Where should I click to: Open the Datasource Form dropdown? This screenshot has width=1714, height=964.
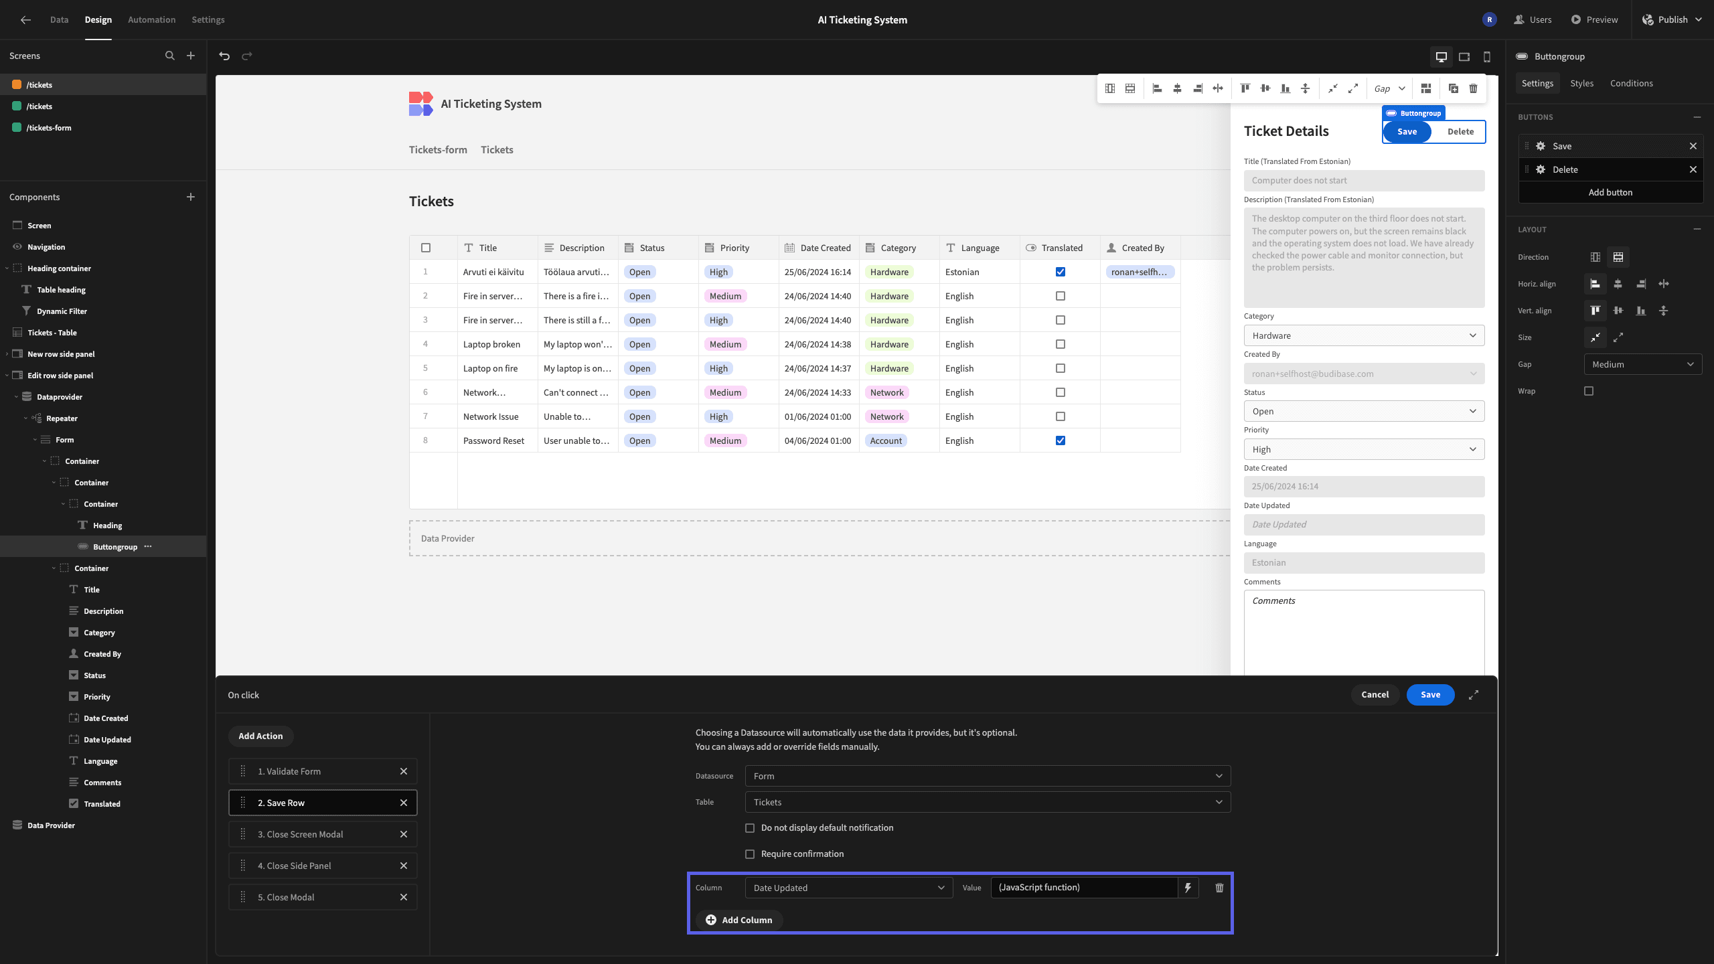click(988, 776)
